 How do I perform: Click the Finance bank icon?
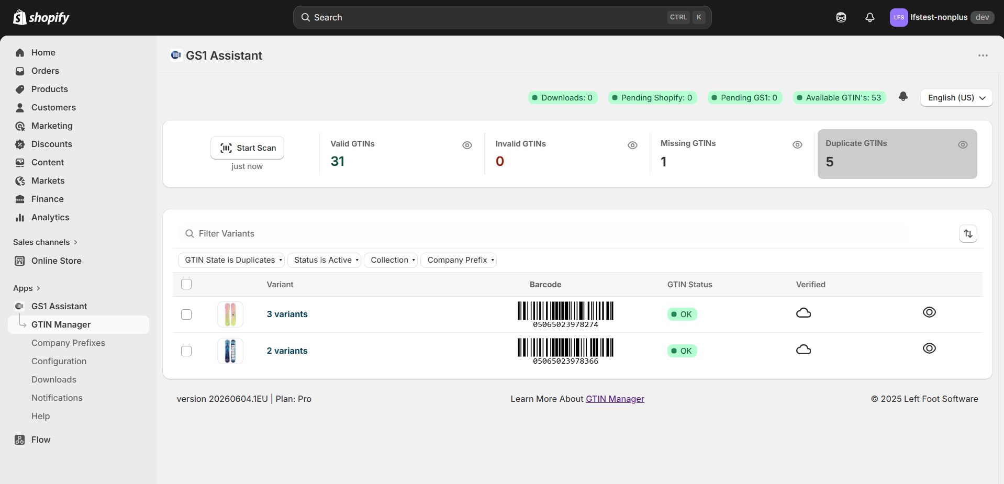point(20,199)
